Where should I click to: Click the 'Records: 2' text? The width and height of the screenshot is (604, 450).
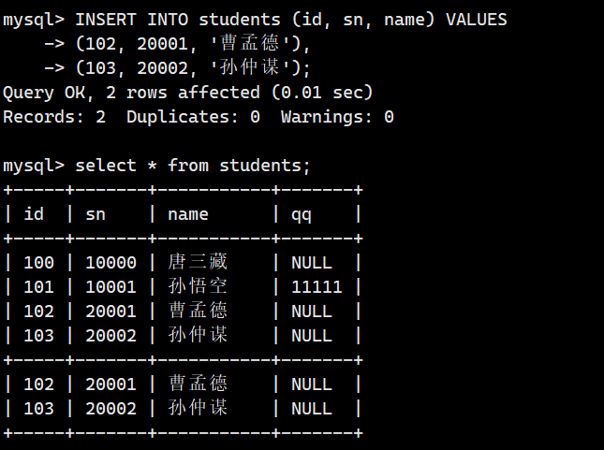coord(54,117)
